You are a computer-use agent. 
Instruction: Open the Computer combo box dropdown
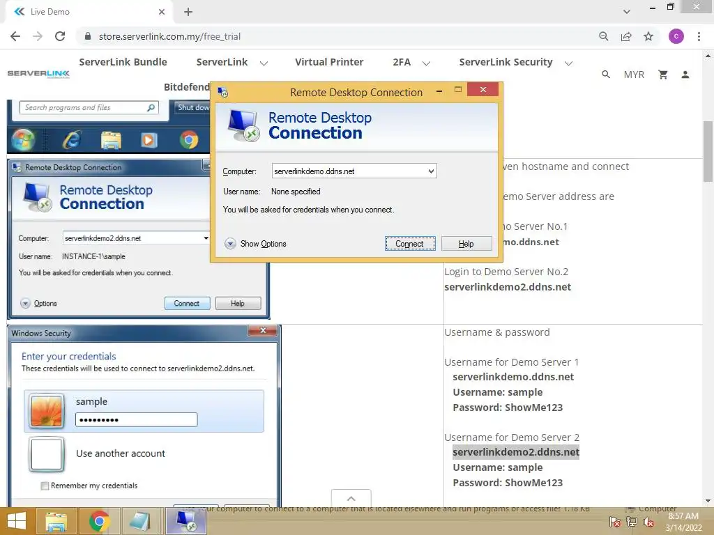click(x=430, y=171)
